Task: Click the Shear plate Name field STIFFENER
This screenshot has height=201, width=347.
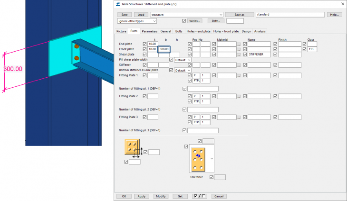Action: pyautogui.click(x=259, y=54)
